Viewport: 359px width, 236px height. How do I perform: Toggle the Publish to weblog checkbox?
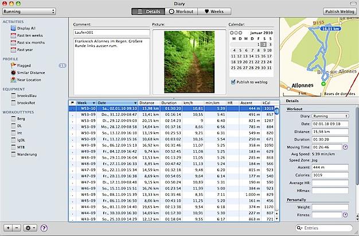[x=233, y=82]
